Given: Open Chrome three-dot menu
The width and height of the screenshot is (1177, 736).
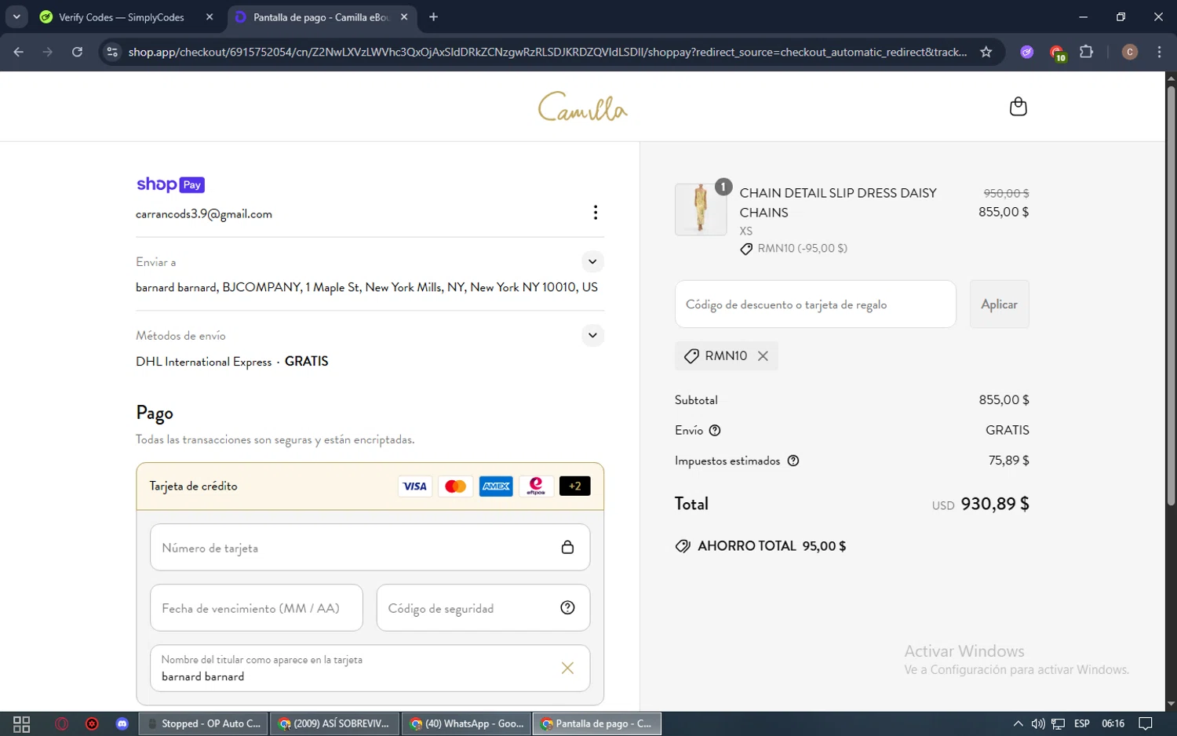Looking at the screenshot, I should click(1159, 52).
